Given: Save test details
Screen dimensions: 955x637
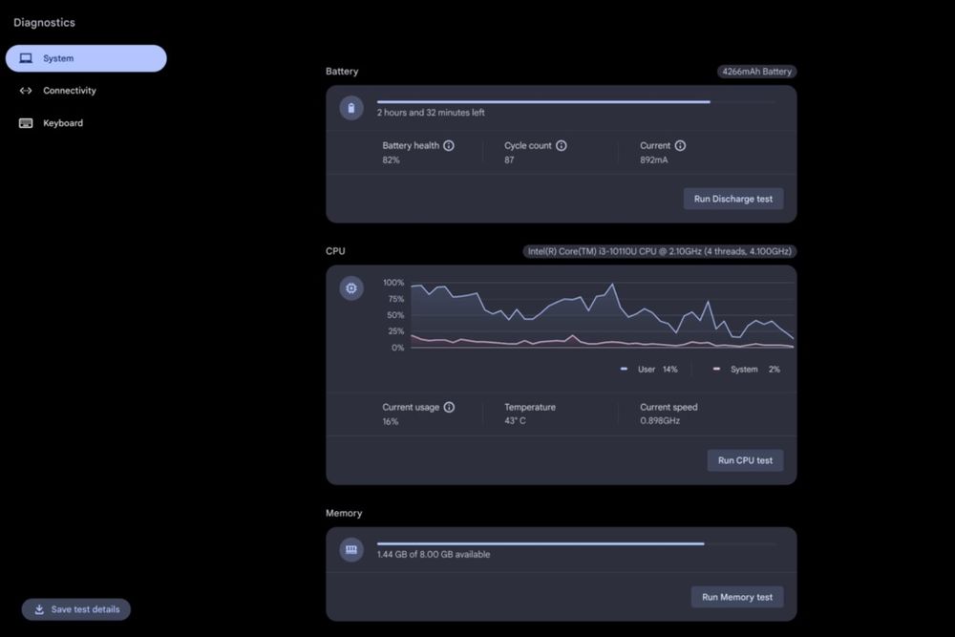Looking at the screenshot, I should (76, 609).
